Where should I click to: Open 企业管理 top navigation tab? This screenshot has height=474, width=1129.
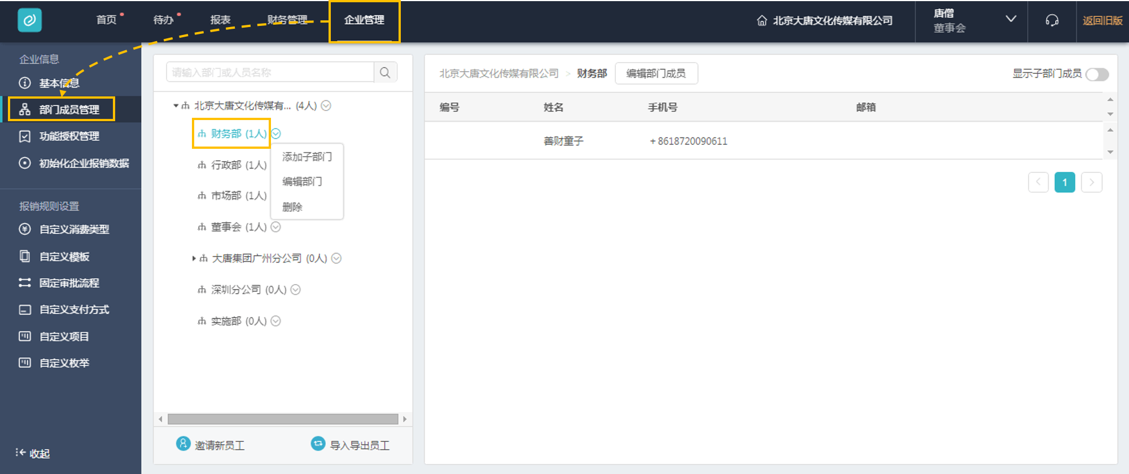(364, 20)
